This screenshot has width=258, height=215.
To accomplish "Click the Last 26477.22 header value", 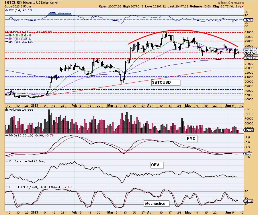I will pyautogui.click(x=178, y=6).
